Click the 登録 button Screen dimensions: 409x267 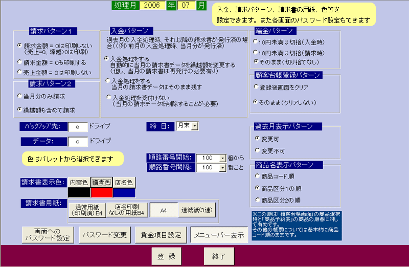[167, 256]
